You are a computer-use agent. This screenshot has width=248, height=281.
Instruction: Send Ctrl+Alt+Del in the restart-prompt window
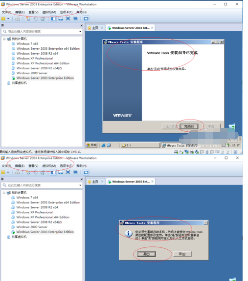point(18,172)
